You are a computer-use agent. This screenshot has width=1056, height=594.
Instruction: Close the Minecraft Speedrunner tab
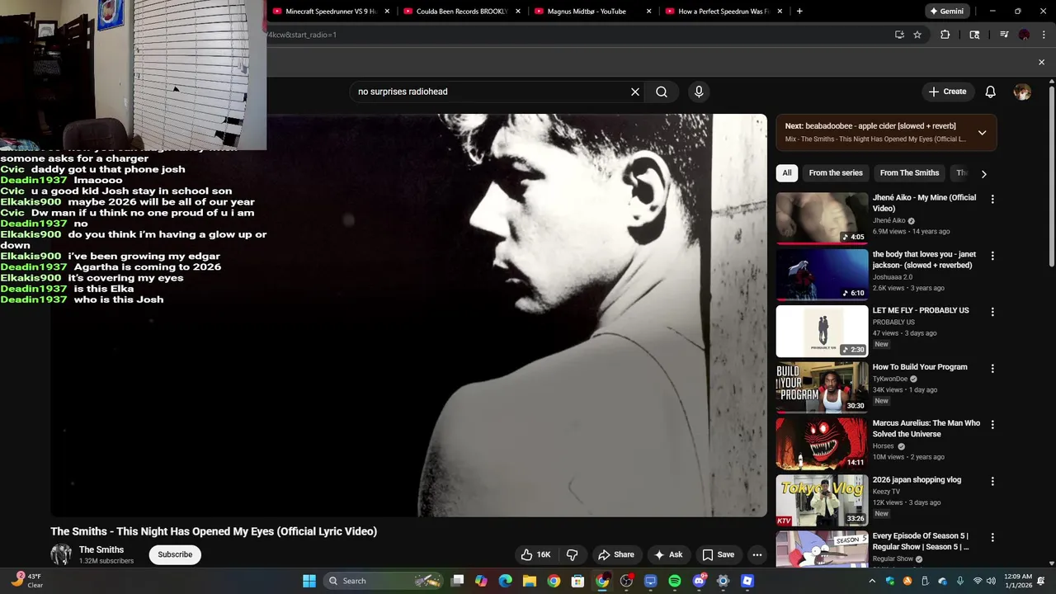pos(387,12)
